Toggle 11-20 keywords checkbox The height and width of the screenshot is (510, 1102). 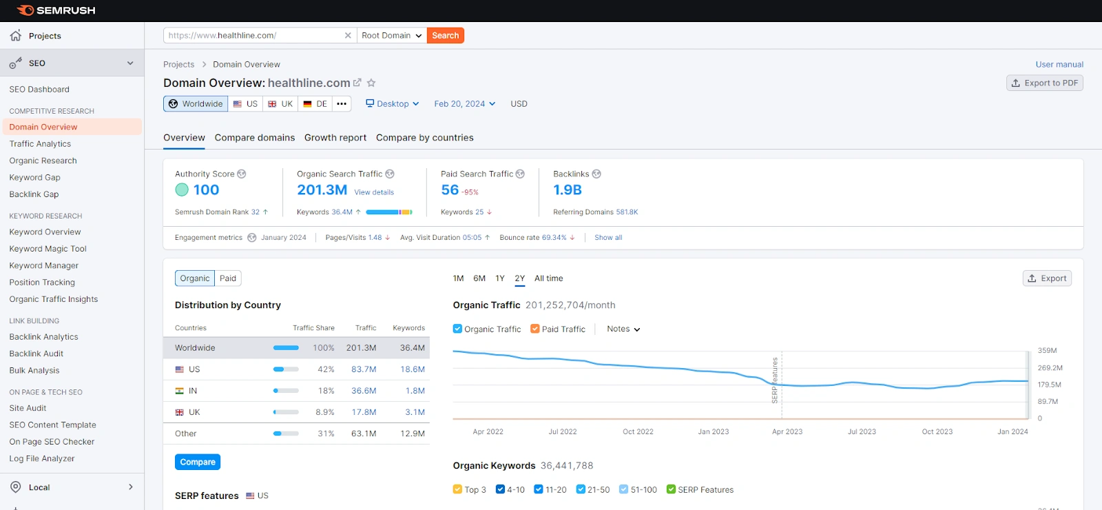tap(539, 489)
